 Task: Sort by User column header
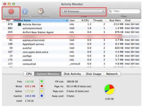click(x=75, y=21)
